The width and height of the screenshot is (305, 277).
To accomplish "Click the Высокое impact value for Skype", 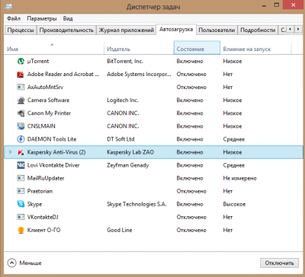I will [234, 204].
